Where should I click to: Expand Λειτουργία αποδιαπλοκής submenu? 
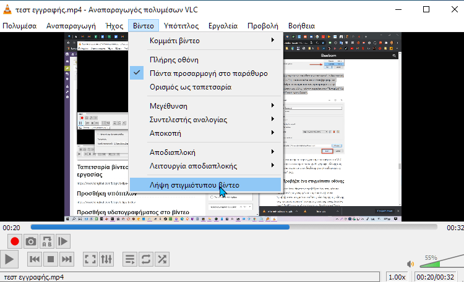tap(205, 165)
